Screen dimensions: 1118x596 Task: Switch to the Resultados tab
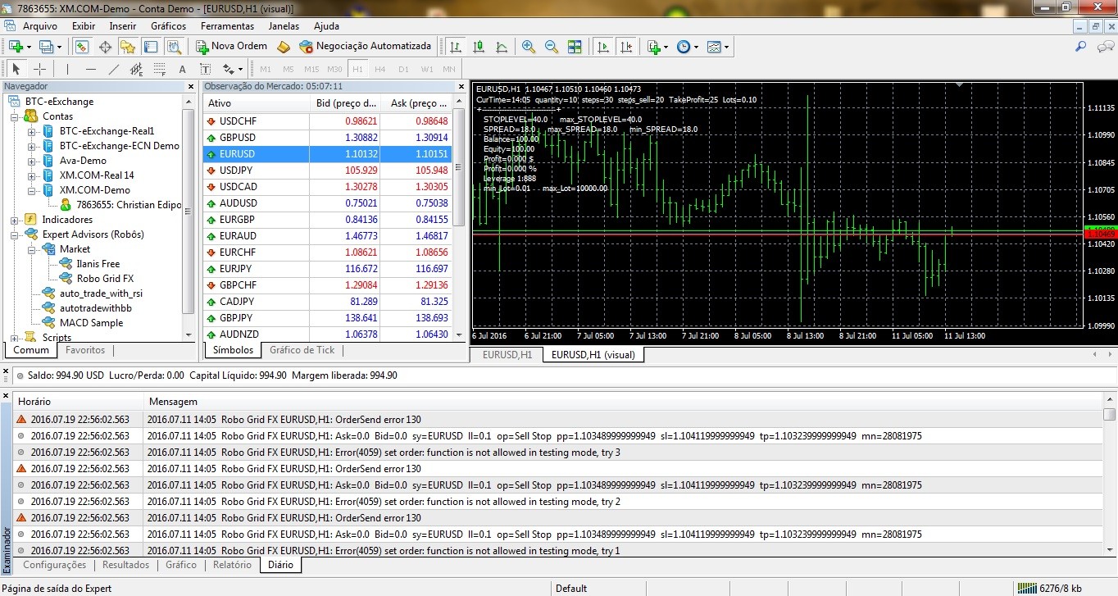click(x=125, y=565)
